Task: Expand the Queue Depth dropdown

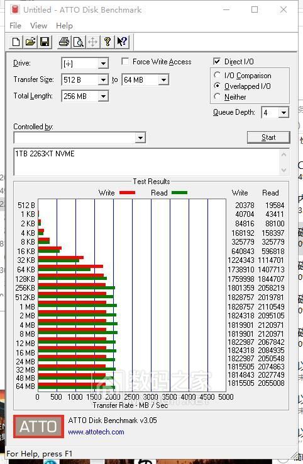Action: click(284, 112)
